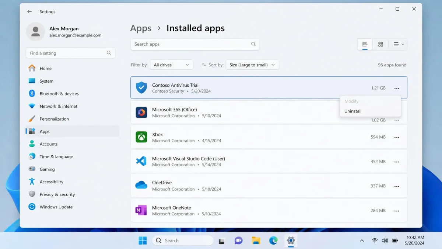
Task: Click the greyed Modify menu entry
Action: click(370, 101)
